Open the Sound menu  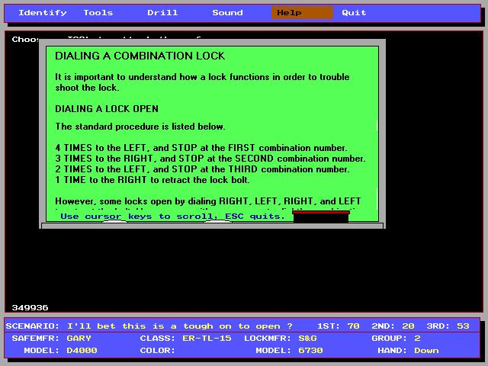pos(227,13)
